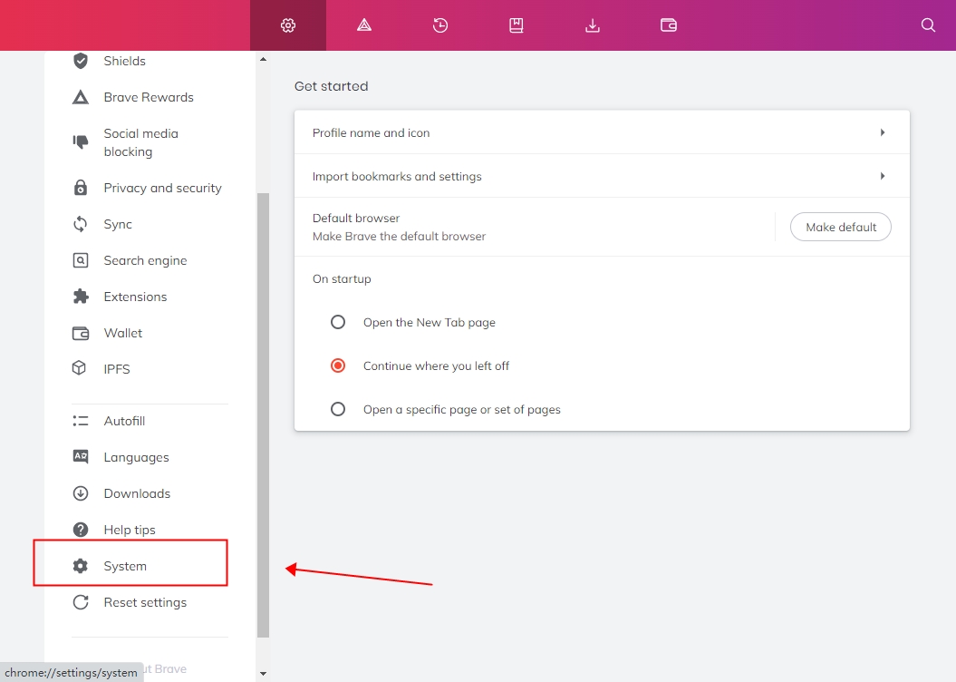The image size is (956, 682).
Task: Open Downloads from the top bar icon
Action: (x=593, y=25)
